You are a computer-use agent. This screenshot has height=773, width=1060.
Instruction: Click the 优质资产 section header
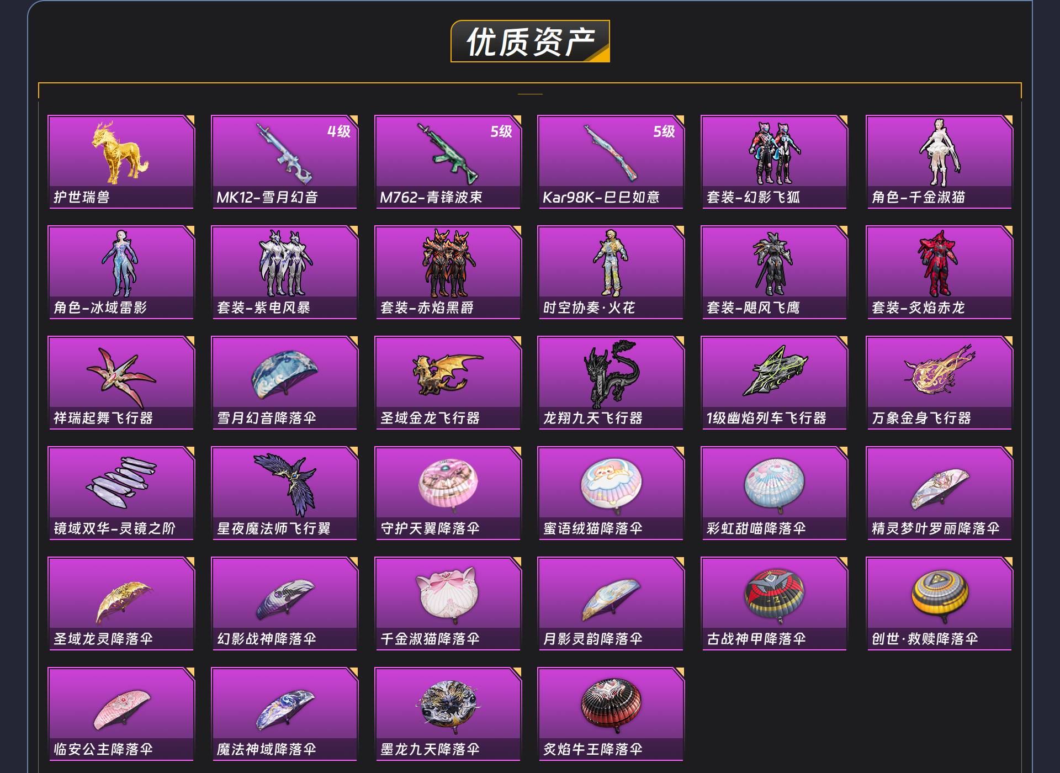pos(530,41)
